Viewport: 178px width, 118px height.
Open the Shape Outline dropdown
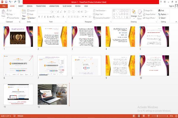coord(150,14)
